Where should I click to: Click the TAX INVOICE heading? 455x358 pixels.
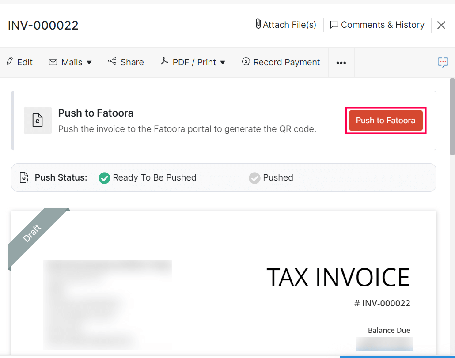(338, 278)
